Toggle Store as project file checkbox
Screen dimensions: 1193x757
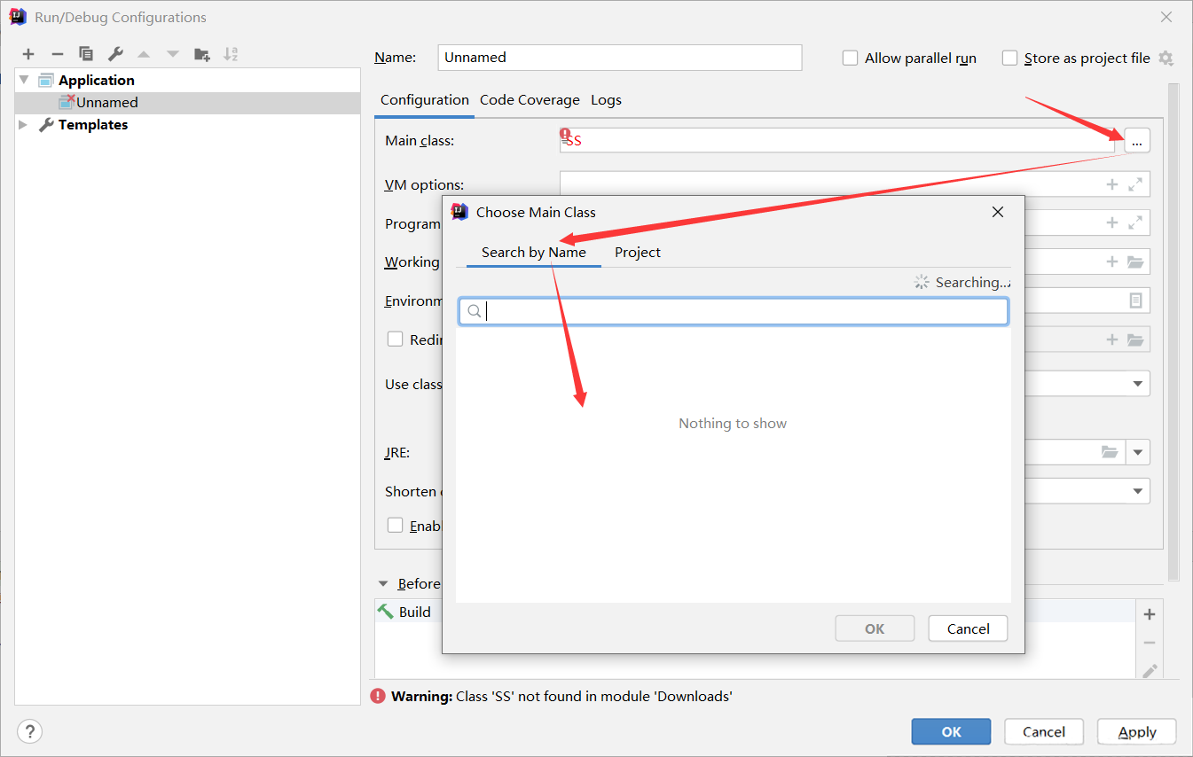pyautogui.click(x=1009, y=59)
